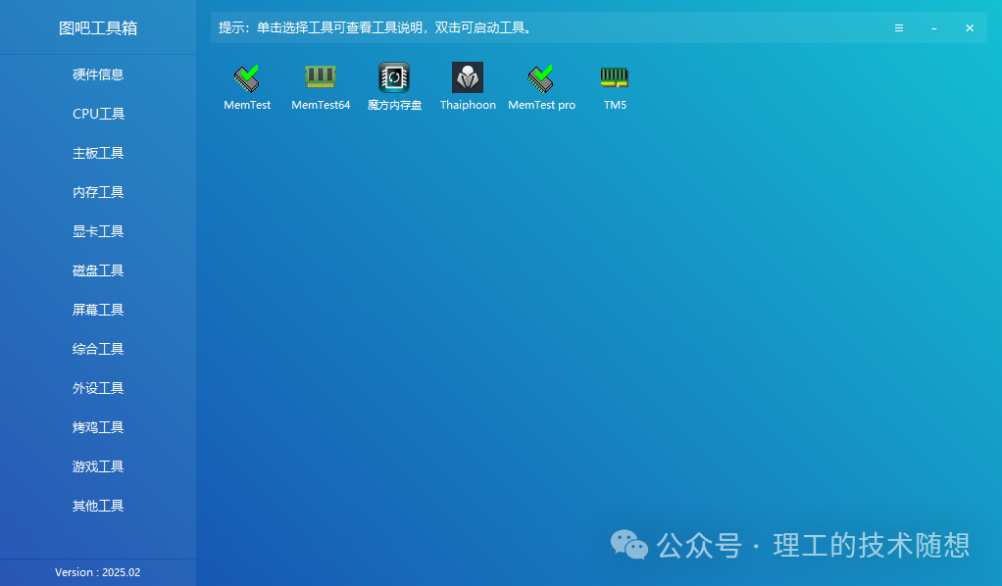The width and height of the screenshot is (1002, 586).
Task: Open the hamburger menu in title bar
Action: pyautogui.click(x=899, y=27)
